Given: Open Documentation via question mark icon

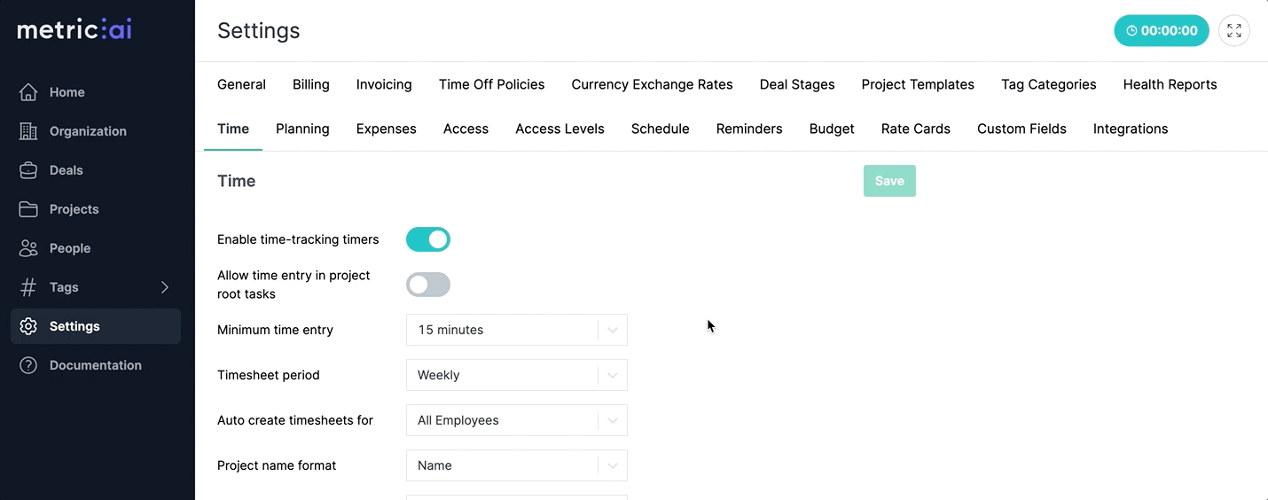Looking at the screenshot, I should tap(28, 365).
